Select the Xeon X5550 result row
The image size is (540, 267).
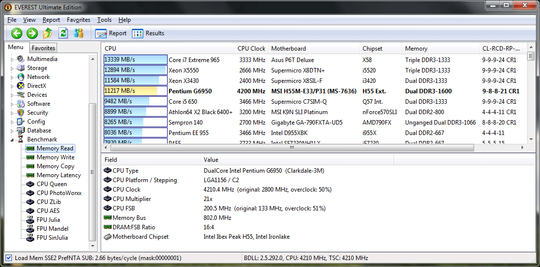[x=313, y=70]
